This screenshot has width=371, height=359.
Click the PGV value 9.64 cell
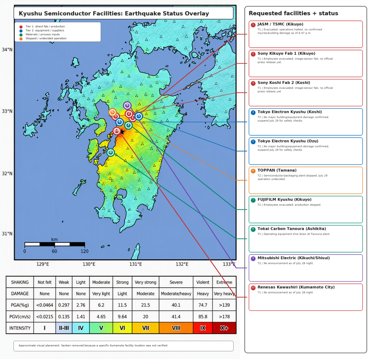[122, 316]
